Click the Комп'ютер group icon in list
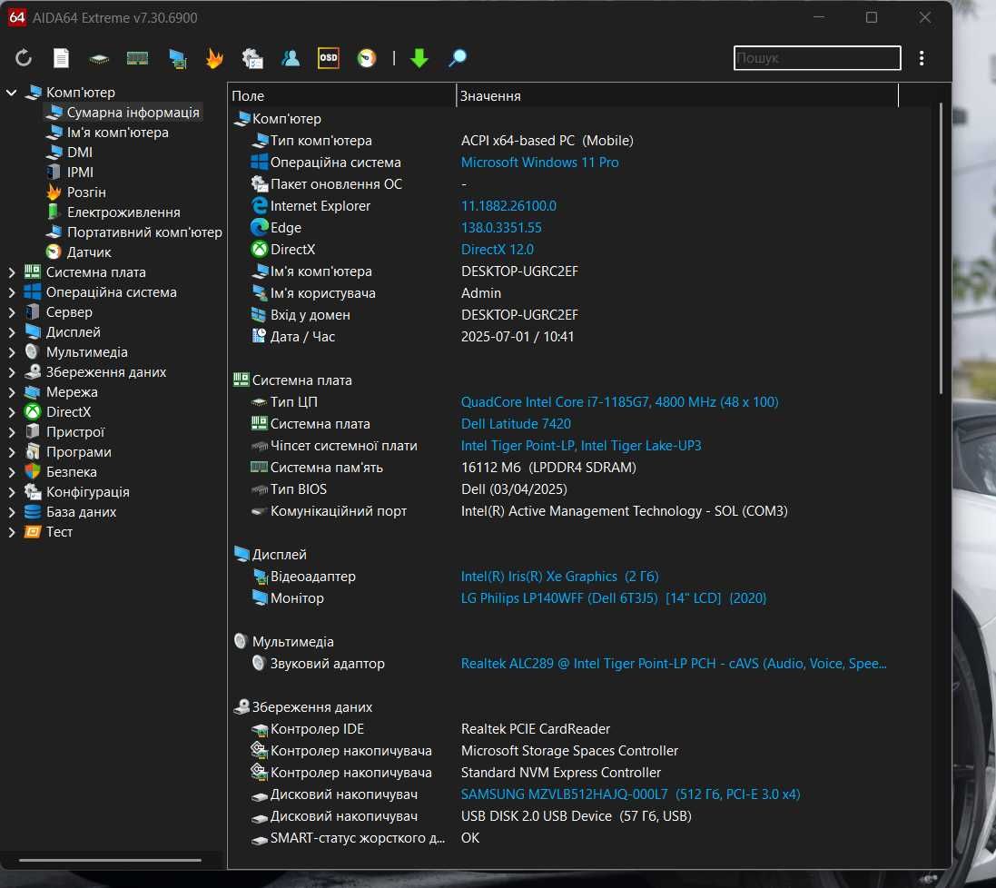Viewport: 996px width, 888px height. pyautogui.click(x=242, y=119)
